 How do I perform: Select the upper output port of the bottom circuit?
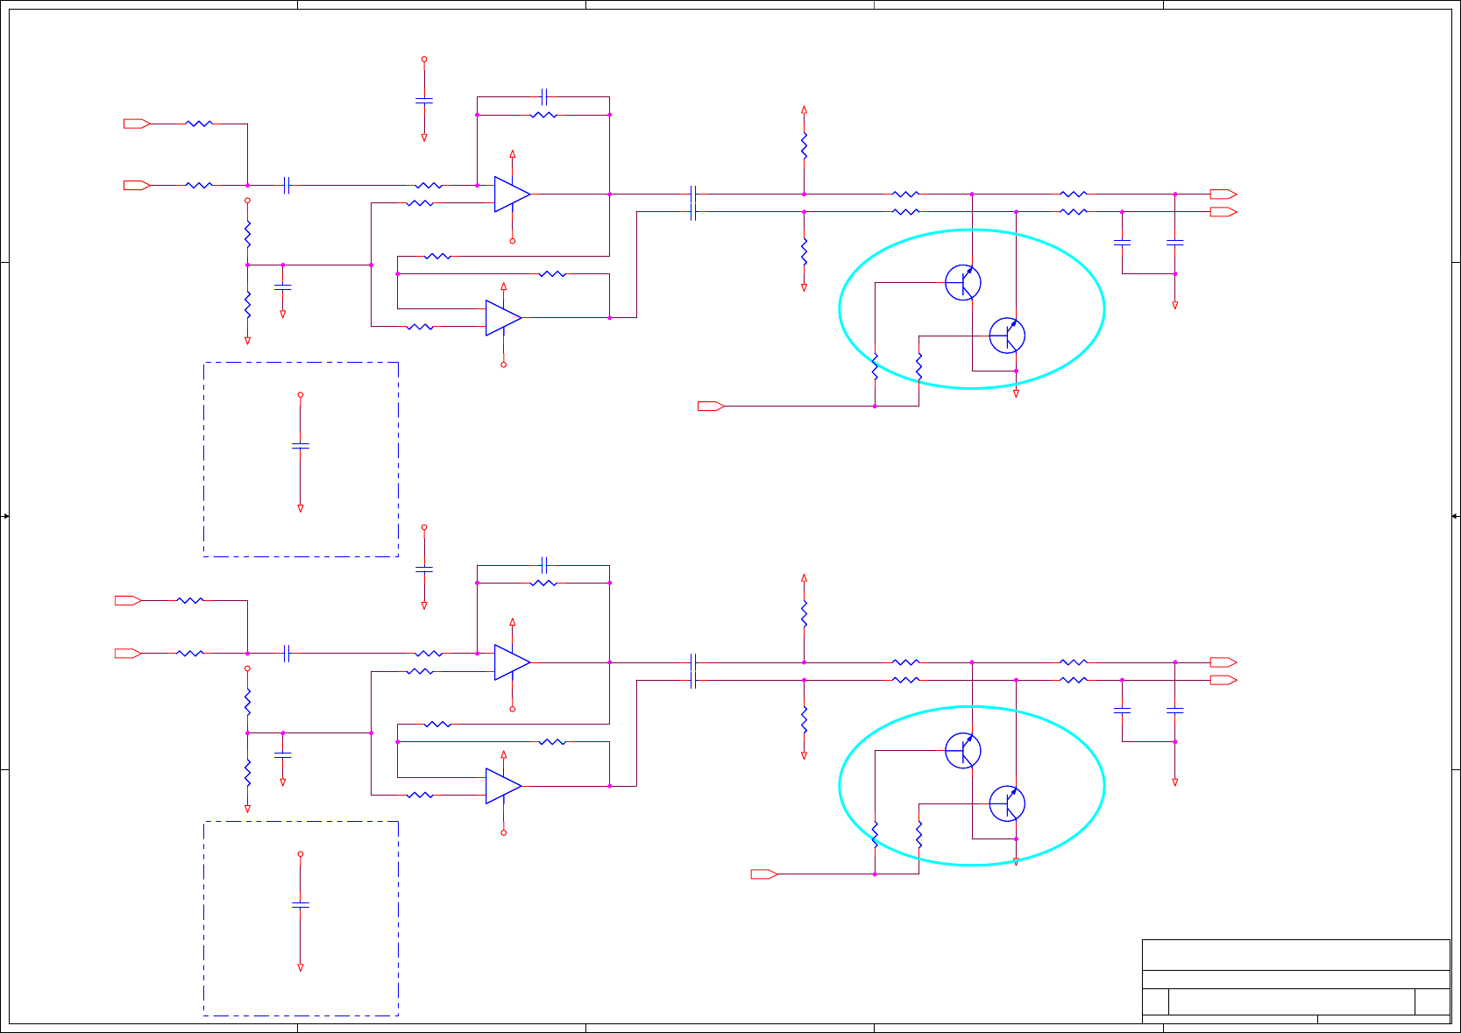[x=1223, y=662]
